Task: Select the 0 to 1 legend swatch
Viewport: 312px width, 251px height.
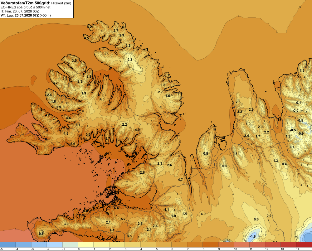Action: (86, 245)
